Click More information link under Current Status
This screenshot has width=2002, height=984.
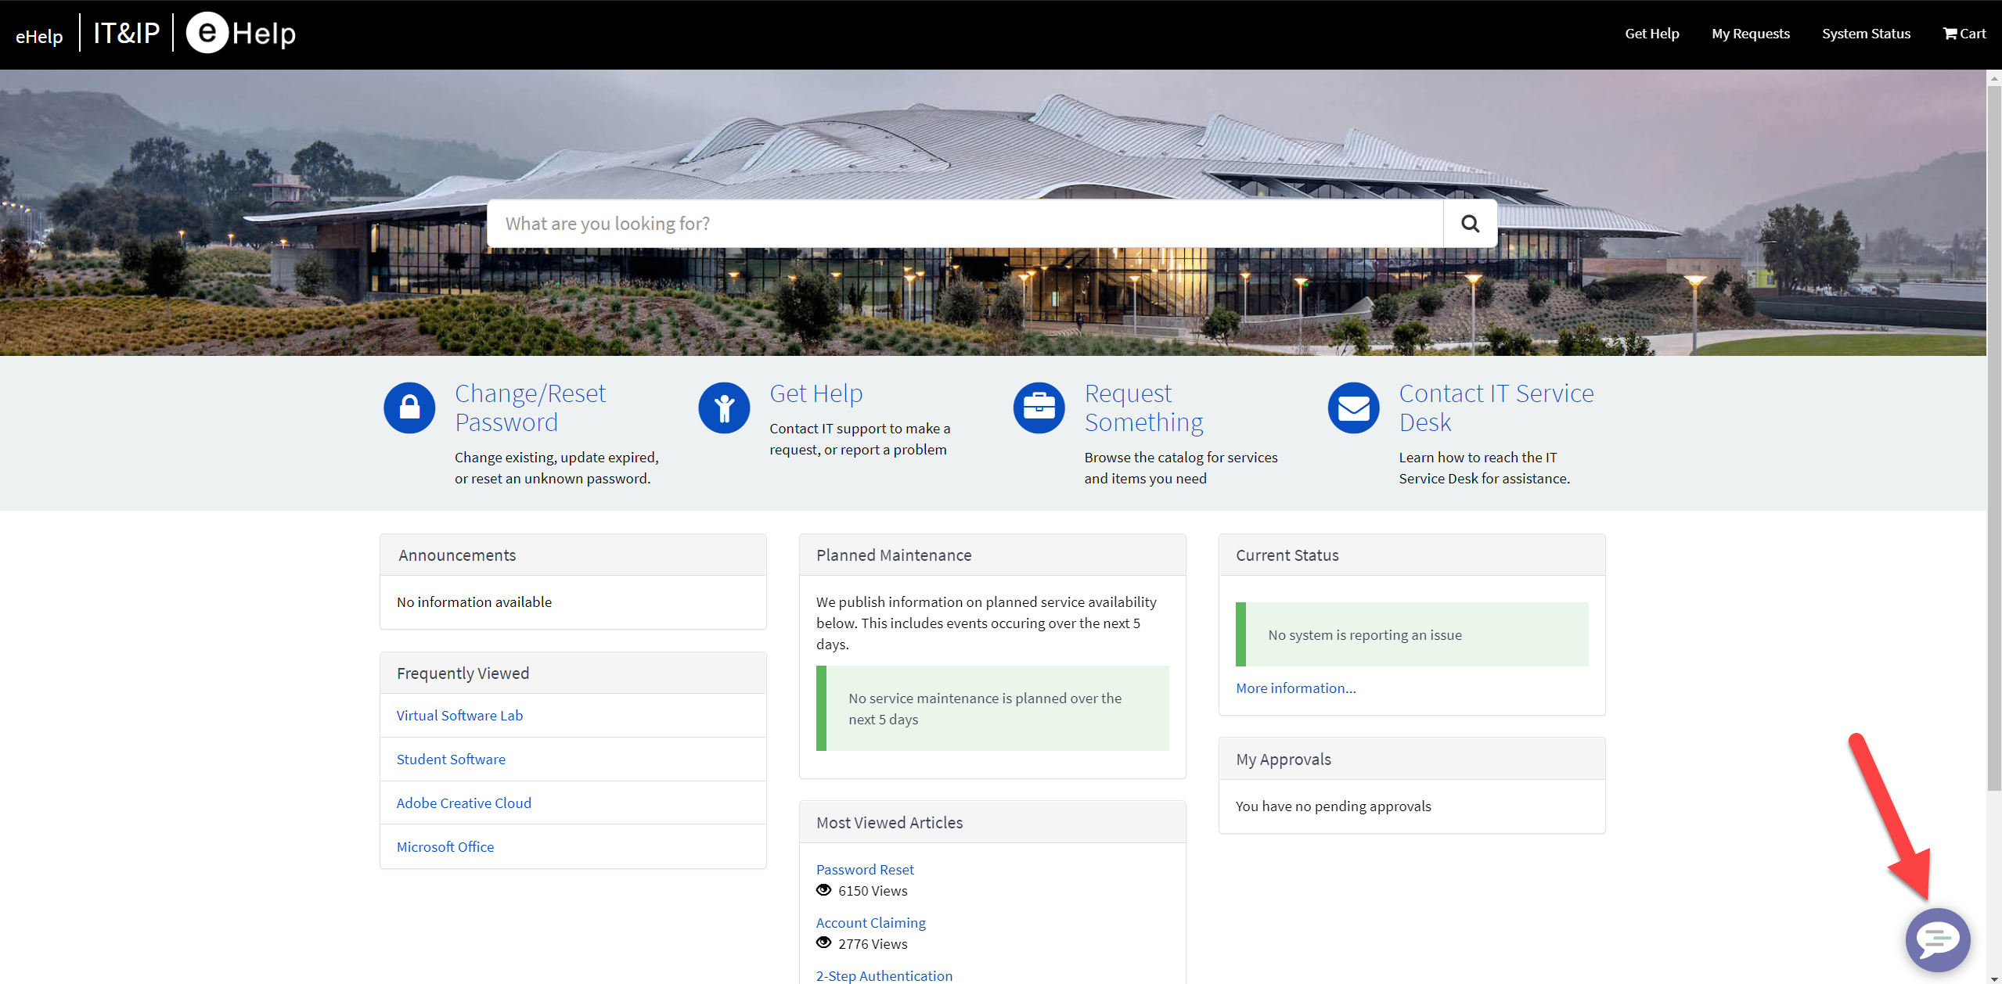[x=1295, y=688]
